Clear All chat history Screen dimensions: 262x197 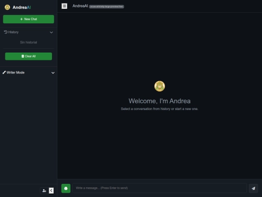(29, 56)
